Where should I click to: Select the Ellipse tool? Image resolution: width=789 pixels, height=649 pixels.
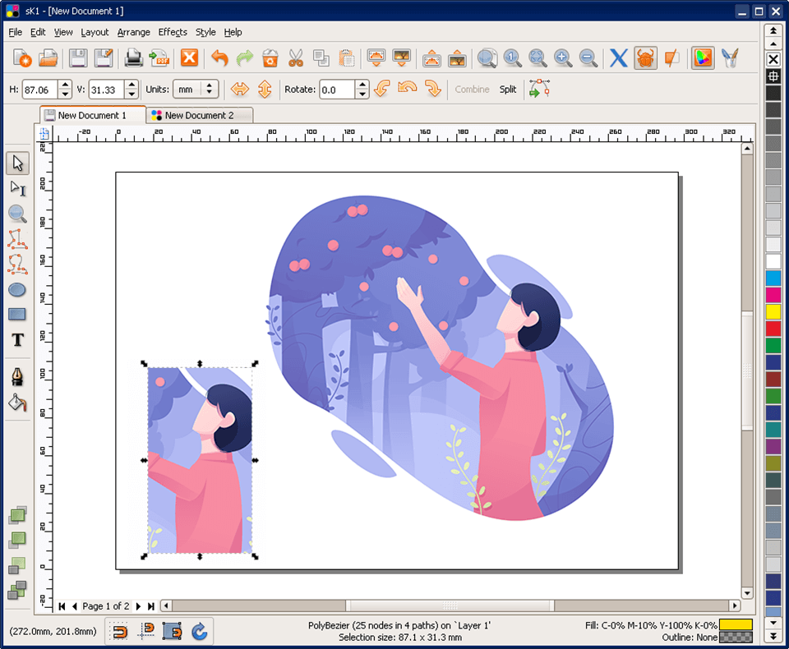click(17, 289)
